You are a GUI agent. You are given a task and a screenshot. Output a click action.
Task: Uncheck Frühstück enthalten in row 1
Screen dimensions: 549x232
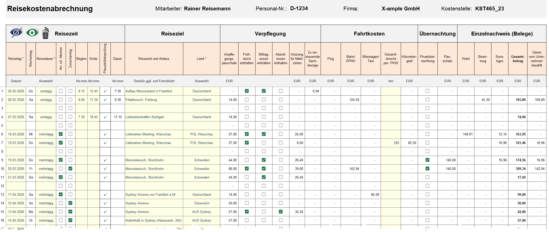(247, 91)
